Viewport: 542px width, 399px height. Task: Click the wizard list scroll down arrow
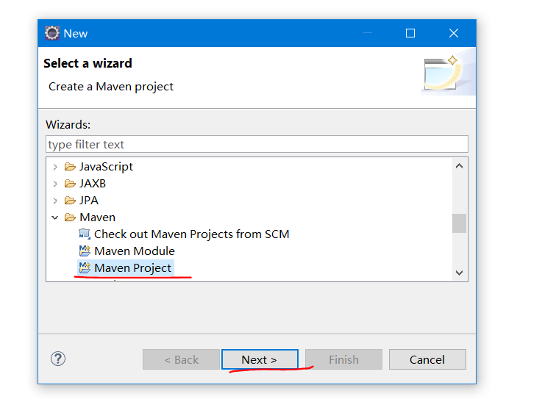click(x=459, y=273)
